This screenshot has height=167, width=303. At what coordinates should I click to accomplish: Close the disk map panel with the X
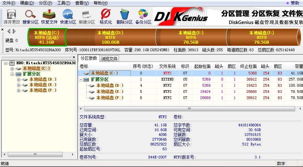coord(2,30)
